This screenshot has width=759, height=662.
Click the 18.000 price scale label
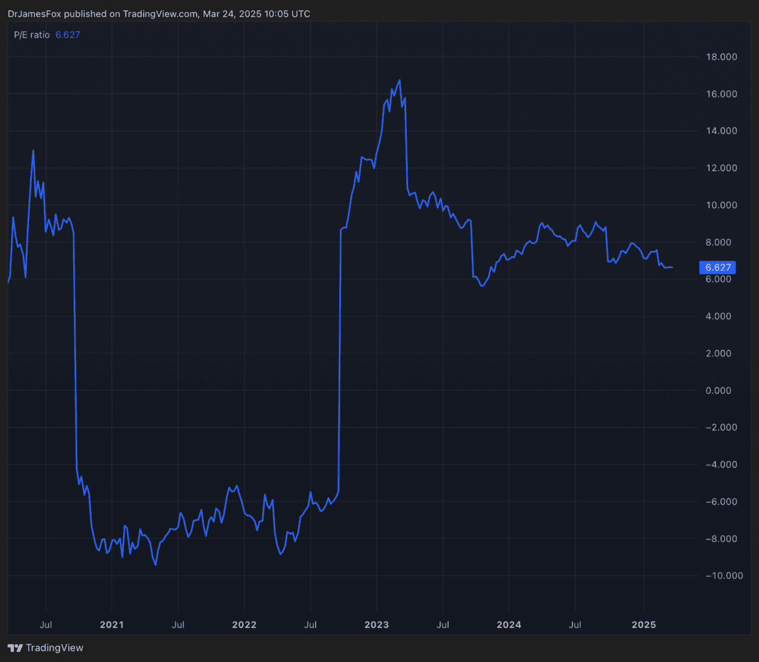(x=722, y=57)
